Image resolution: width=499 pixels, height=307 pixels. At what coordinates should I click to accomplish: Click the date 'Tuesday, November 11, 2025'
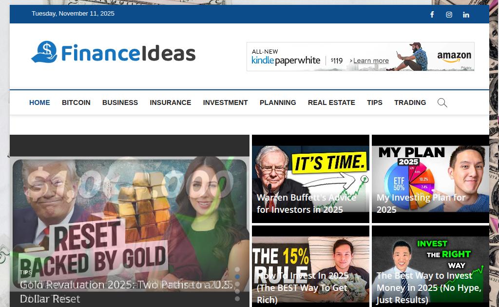tap(73, 13)
